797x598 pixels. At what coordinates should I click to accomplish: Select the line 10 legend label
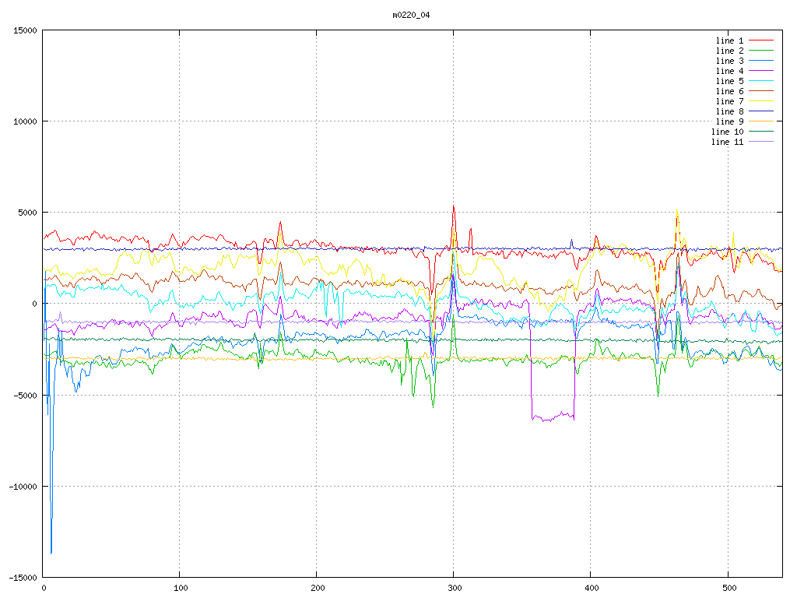[728, 132]
